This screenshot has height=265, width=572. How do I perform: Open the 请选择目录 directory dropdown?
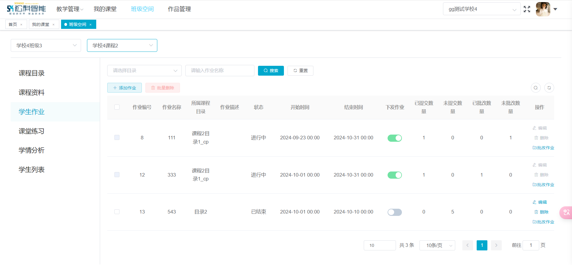pyautogui.click(x=144, y=71)
